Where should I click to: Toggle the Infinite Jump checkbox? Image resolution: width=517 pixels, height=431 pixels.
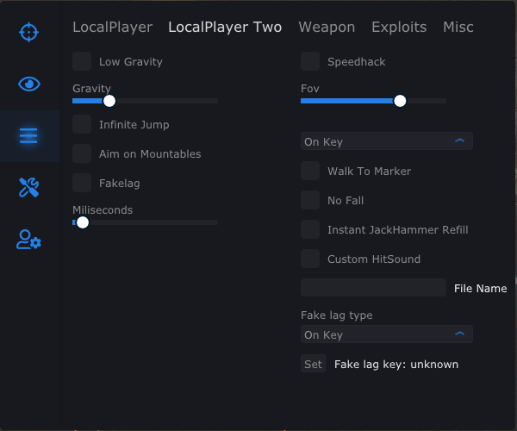[82, 124]
